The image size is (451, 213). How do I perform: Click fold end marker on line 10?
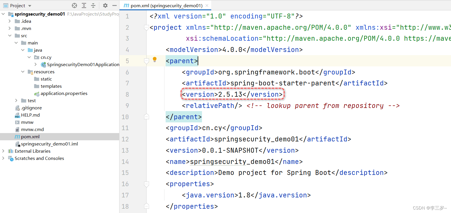coord(146,117)
